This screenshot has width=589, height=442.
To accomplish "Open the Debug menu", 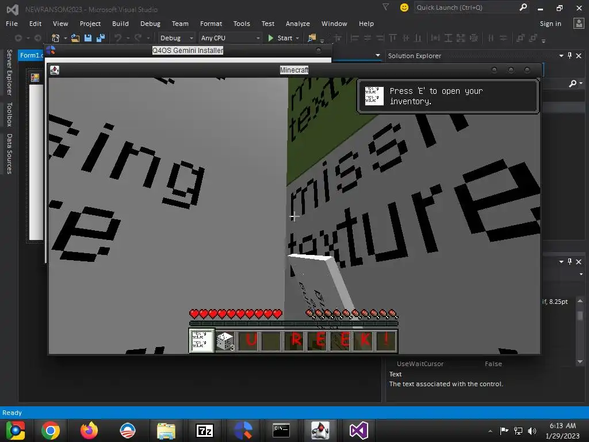I will (x=150, y=23).
